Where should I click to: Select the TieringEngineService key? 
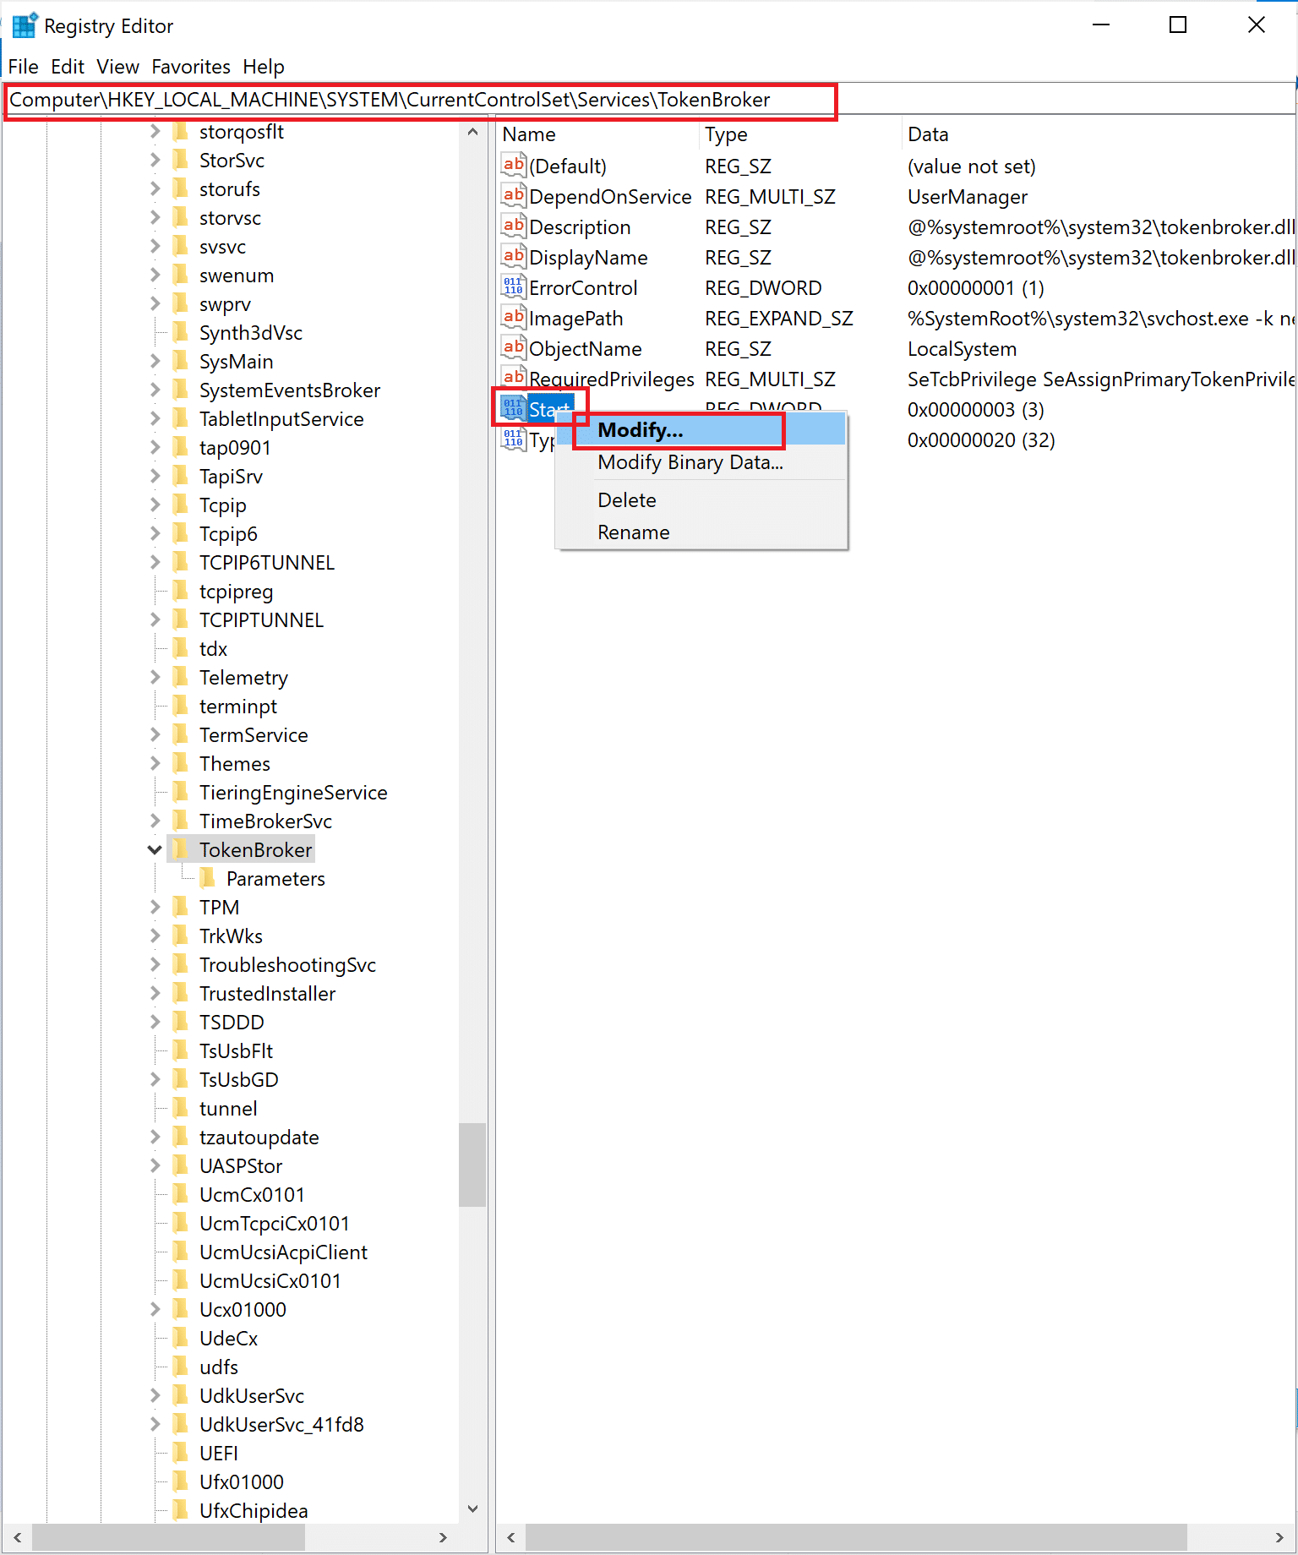(293, 792)
